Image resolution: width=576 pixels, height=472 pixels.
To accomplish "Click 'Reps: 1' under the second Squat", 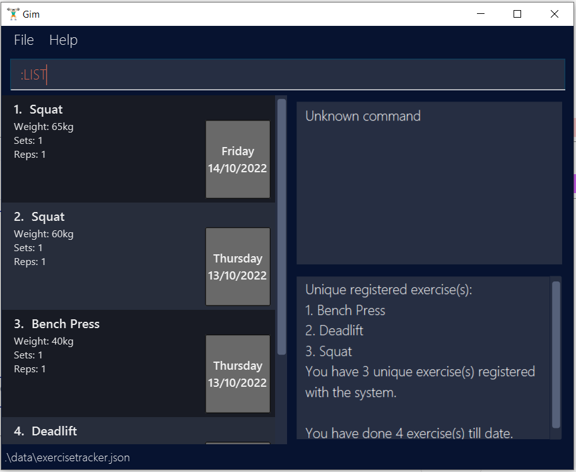I will pos(30,262).
